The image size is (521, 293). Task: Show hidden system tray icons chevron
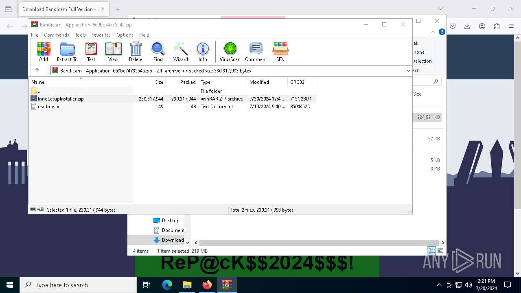click(x=439, y=285)
